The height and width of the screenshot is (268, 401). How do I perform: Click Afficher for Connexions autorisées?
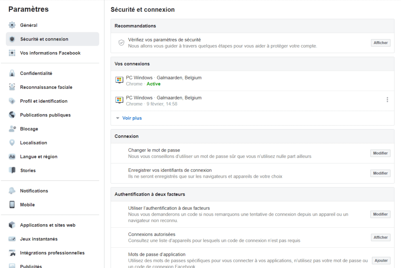pyautogui.click(x=381, y=238)
